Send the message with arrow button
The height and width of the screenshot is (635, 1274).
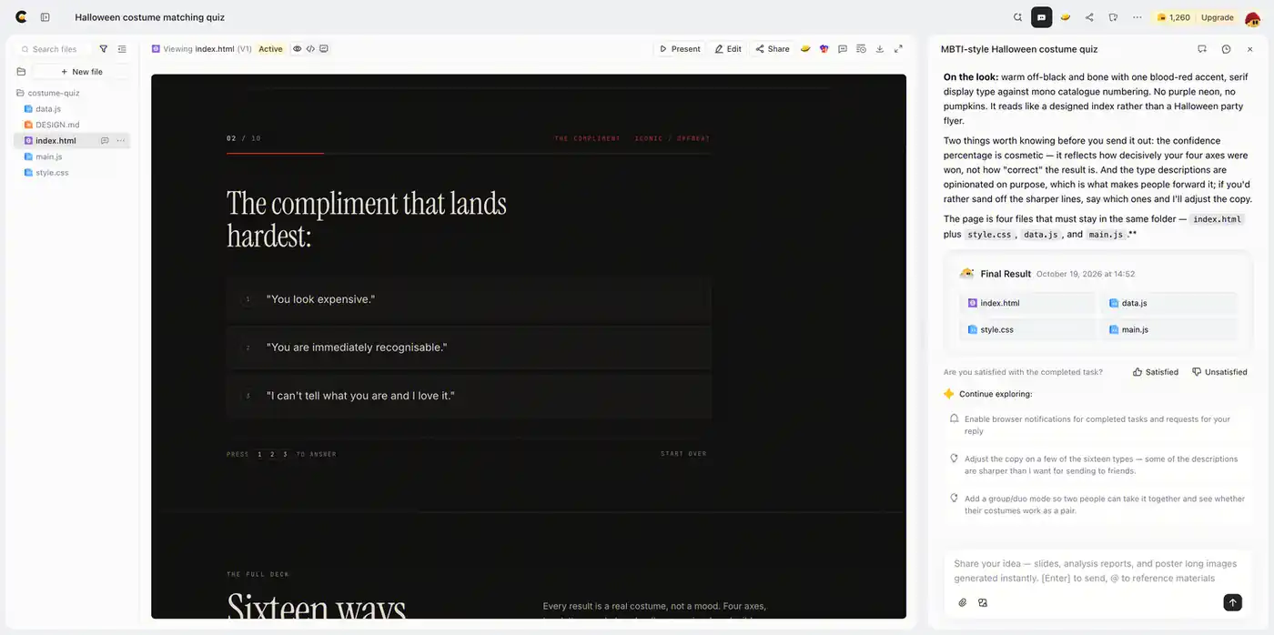tap(1232, 602)
